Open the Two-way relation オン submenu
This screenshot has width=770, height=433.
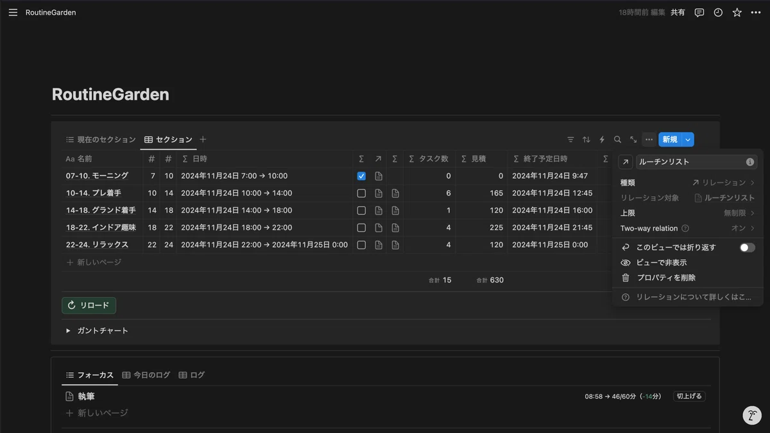point(687,228)
